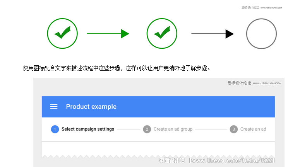
Task: Click the connector line between steps 1 and 2
Action: coord(129,130)
